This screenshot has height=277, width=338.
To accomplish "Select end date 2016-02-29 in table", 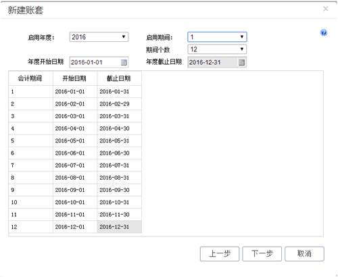I will click(120, 104).
